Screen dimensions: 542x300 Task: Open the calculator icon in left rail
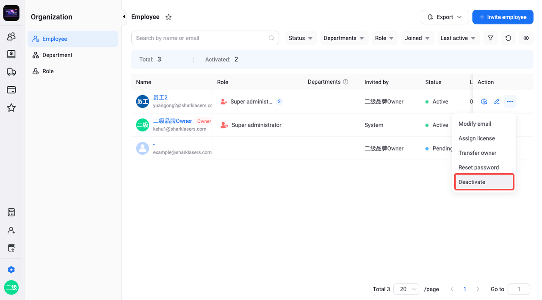[x=11, y=212]
